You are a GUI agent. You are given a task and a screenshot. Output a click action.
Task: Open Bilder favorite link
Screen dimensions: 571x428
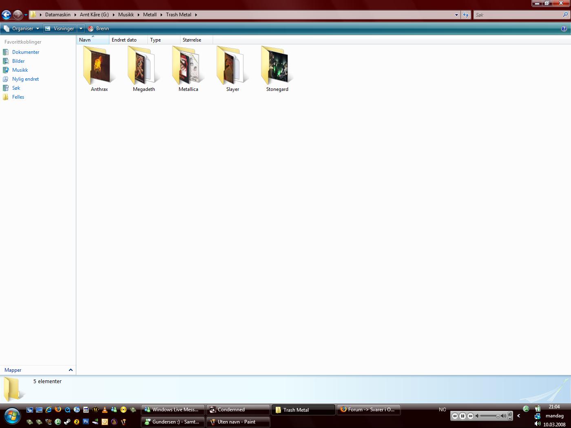coord(14,61)
